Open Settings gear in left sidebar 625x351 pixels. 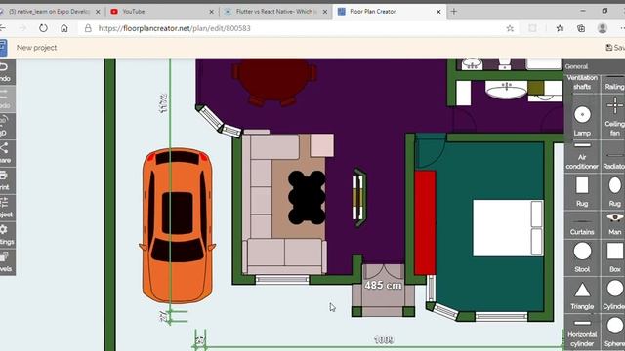(7, 235)
